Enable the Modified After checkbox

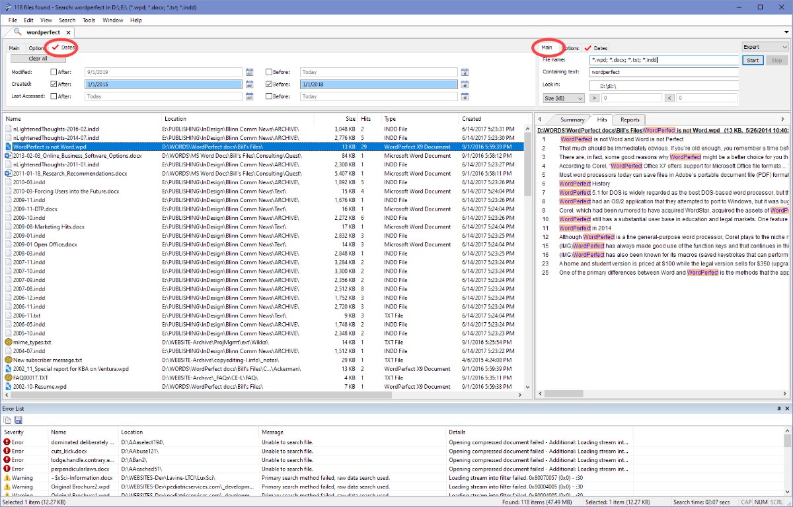[54, 72]
